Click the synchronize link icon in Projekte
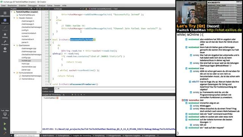243x137 pixels. 34,9
